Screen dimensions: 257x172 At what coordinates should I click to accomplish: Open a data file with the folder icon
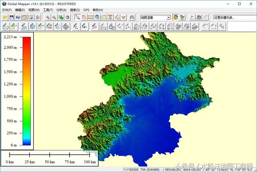coord(5,17)
